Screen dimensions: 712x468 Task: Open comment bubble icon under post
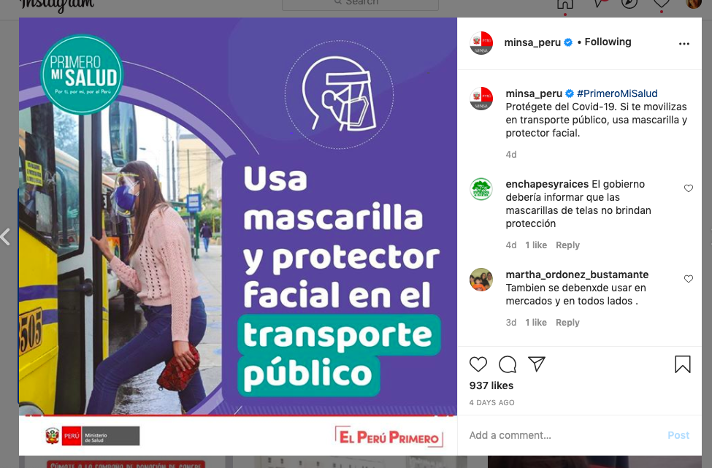click(x=508, y=364)
